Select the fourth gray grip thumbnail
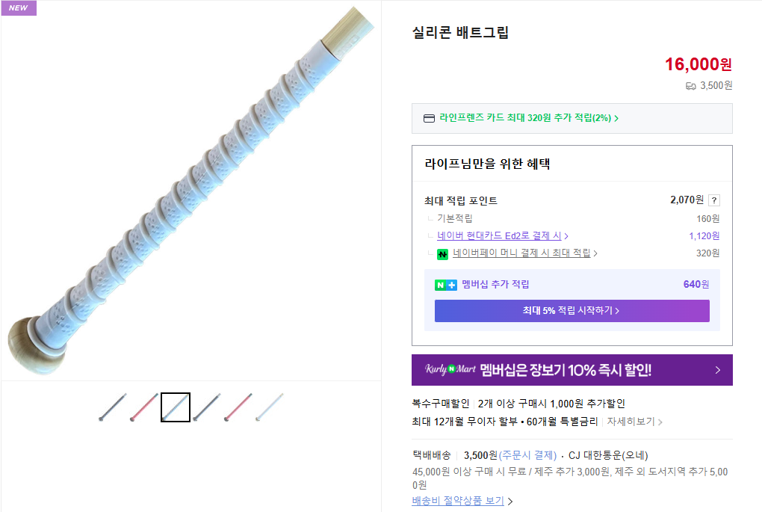Viewport: 762px width, 512px height. [x=207, y=407]
